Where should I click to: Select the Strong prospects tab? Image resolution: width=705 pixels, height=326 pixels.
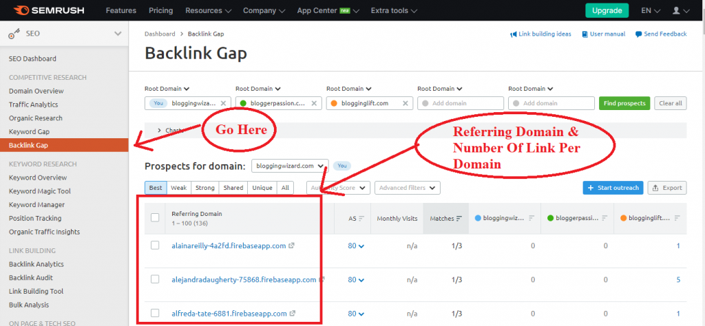(205, 188)
